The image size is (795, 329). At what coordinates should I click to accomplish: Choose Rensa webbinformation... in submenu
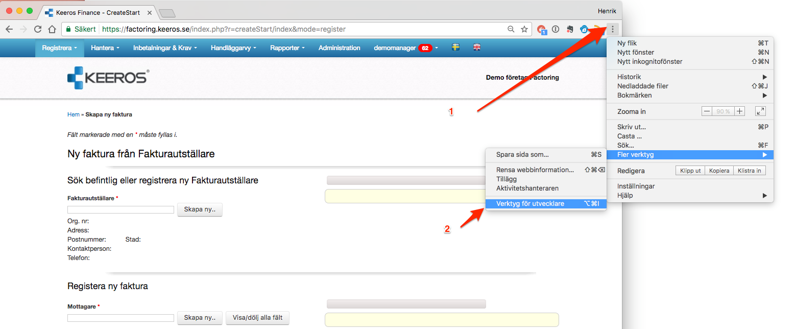click(545, 170)
